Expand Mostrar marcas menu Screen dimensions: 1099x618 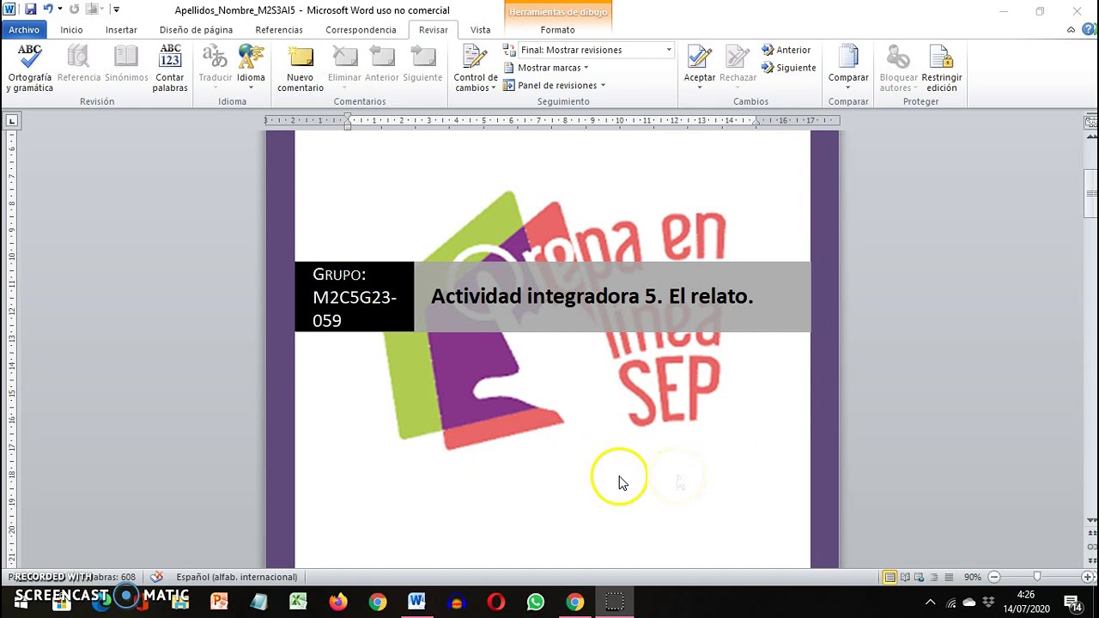[x=546, y=68]
